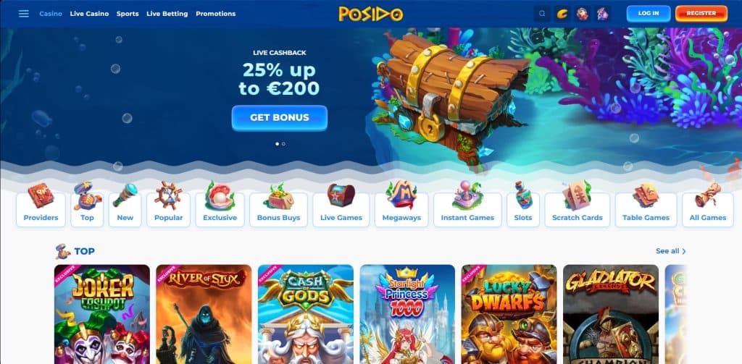Select the first banner slide dot
Screen dimensions: 742x364
point(278,144)
